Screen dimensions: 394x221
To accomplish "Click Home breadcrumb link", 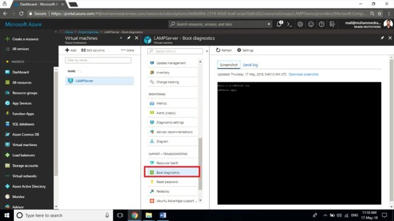I will point(69,32).
